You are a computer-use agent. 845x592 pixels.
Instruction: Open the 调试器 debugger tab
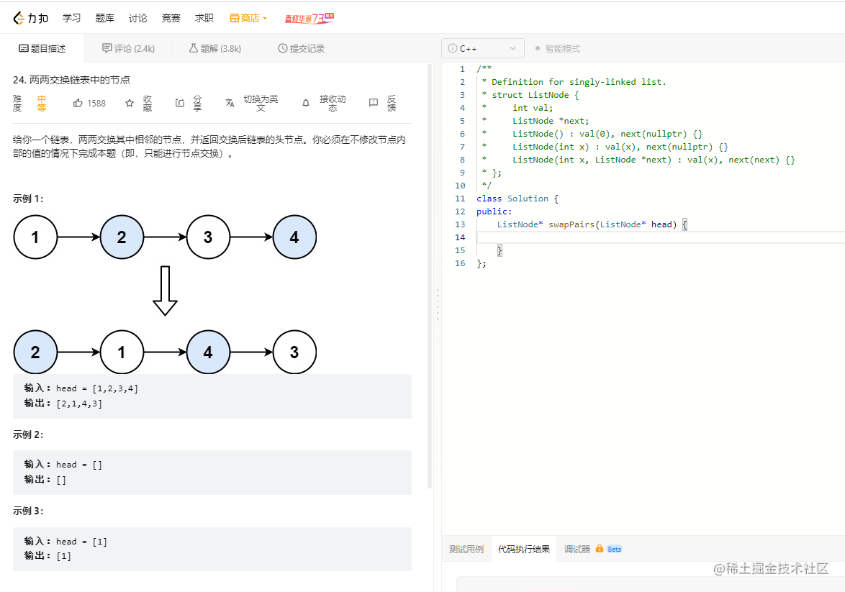[x=577, y=549]
